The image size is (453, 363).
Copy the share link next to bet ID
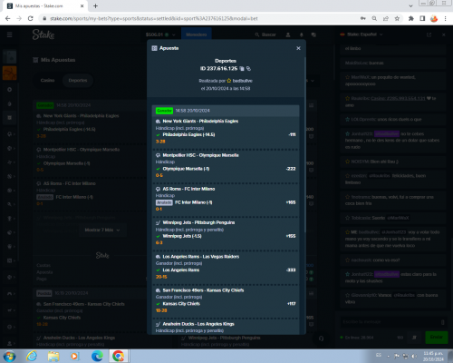pos(248,69)
